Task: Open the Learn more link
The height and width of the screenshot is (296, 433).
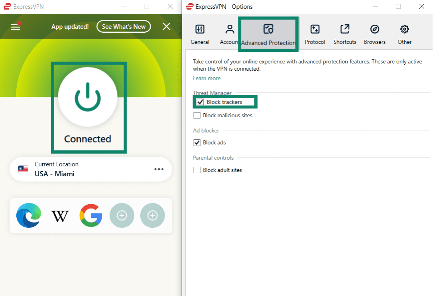Action: click(x=207, y=78)
